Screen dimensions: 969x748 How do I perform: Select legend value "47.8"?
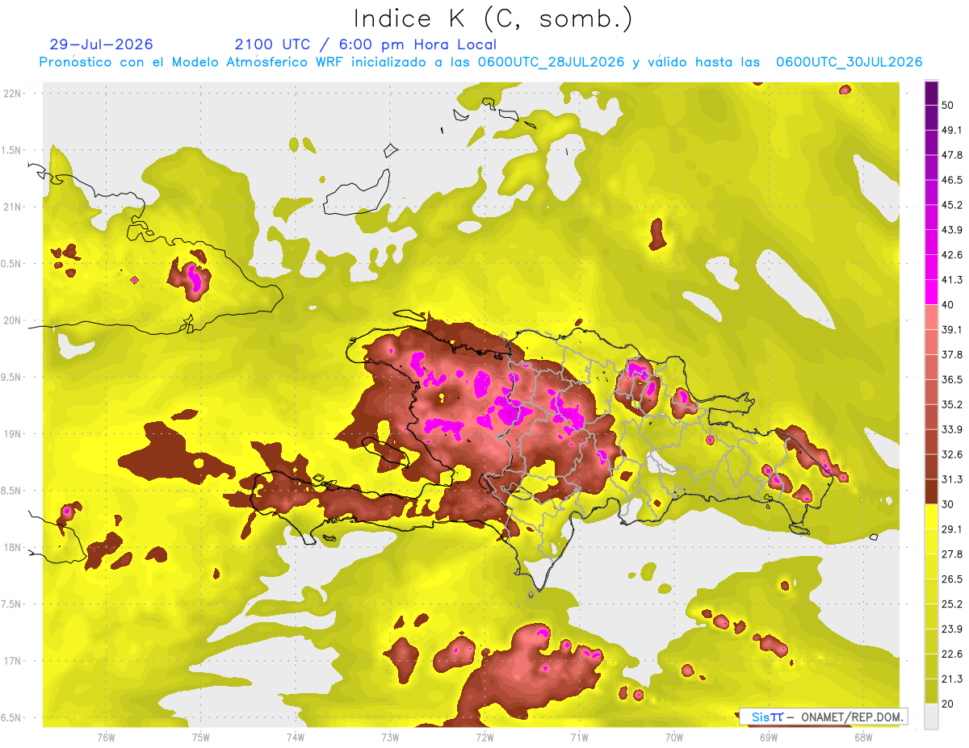[951, 155]
